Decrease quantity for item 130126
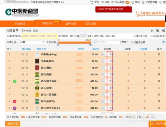166x127 pixels. (103, 101)
